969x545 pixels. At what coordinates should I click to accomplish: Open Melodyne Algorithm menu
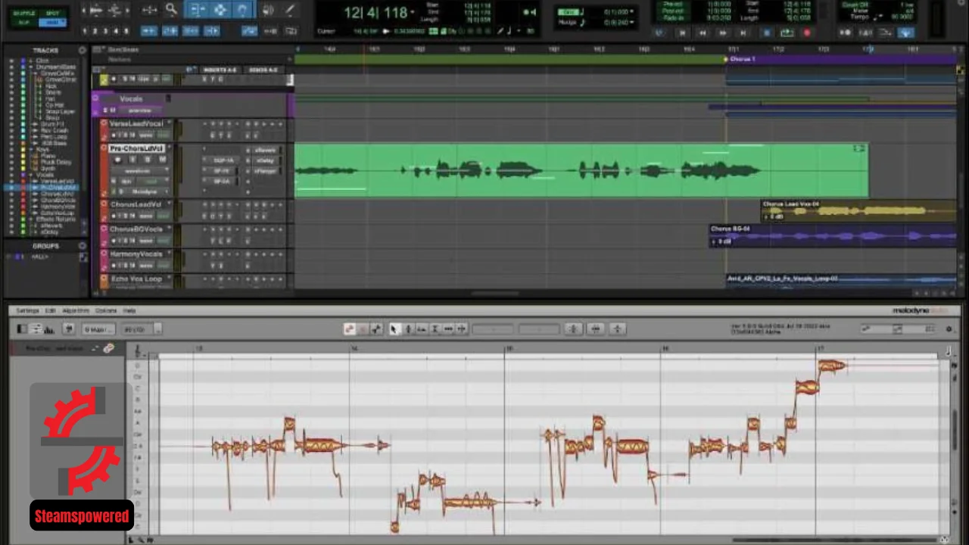76,310
